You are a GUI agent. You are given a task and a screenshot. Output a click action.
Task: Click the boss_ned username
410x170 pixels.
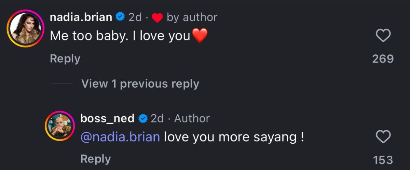[x=107, y=118]
